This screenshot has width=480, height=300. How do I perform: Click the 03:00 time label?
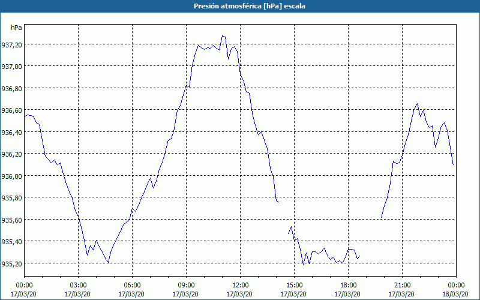[x=79, y=286]
